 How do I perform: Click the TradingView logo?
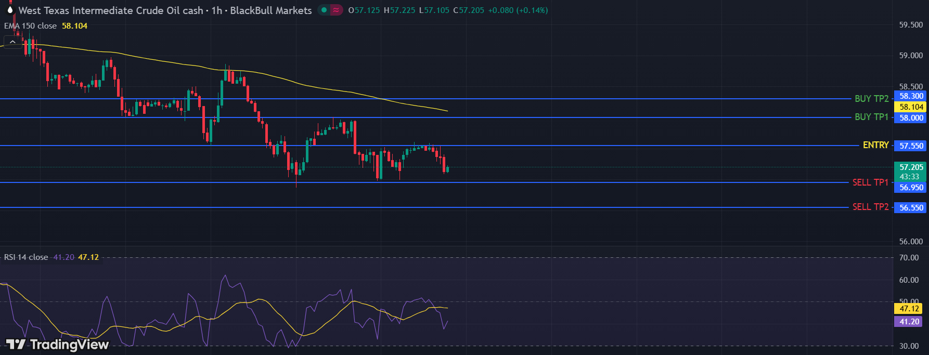click(57, 344)
